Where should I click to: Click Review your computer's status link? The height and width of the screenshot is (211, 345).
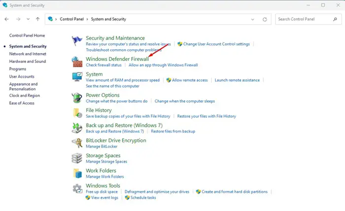(128, 44)
